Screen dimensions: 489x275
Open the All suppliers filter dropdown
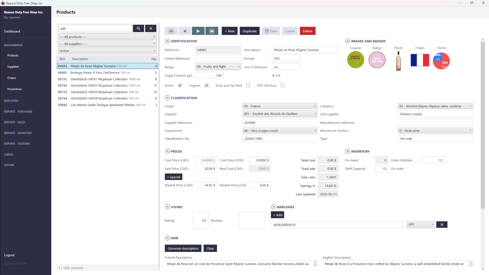pos(107,44)
